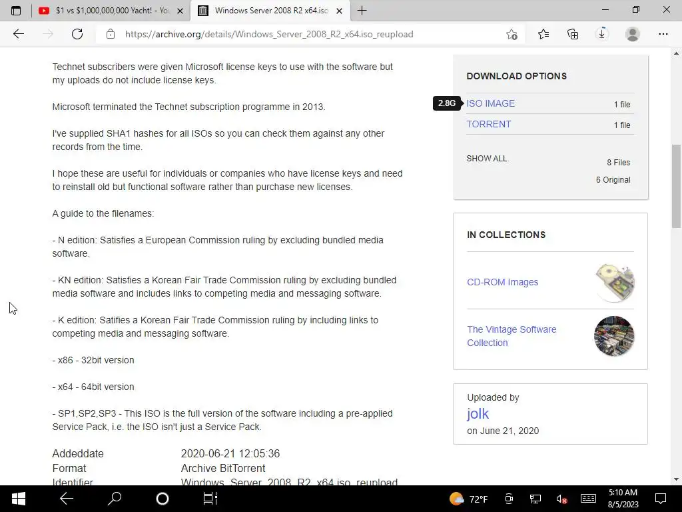
Task: Go back to the previous page
Action: [x=18, y=34]
